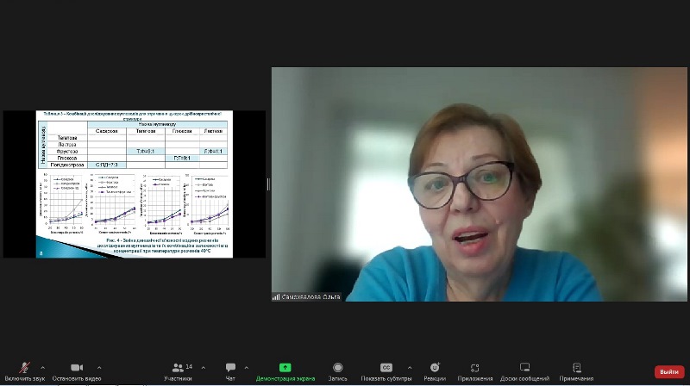Open the Чат chat panel

coord(230,369)
